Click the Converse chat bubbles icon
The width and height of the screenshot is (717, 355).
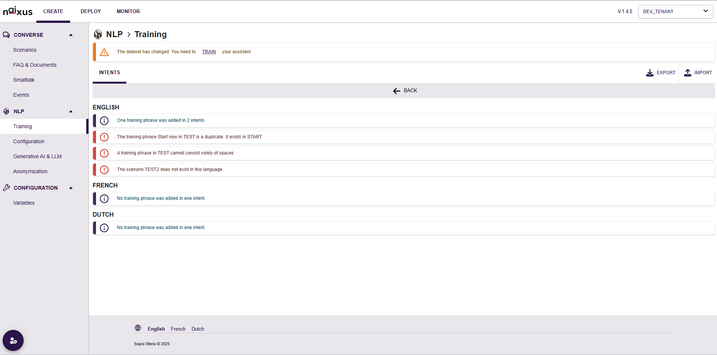tap(6, 35)
